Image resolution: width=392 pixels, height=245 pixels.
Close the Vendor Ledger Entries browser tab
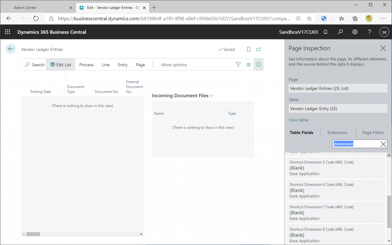(x=144, y=8)
